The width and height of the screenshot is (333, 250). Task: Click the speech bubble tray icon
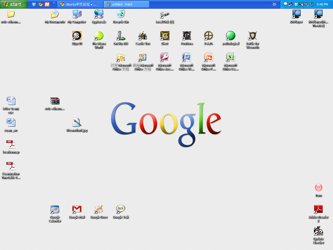click(285, 4)
